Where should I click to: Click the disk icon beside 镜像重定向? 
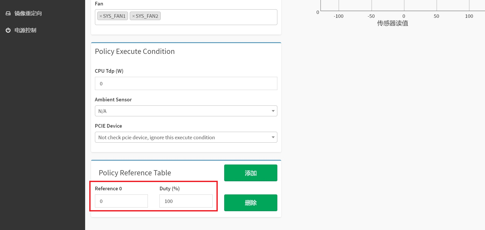coord(8,13)
